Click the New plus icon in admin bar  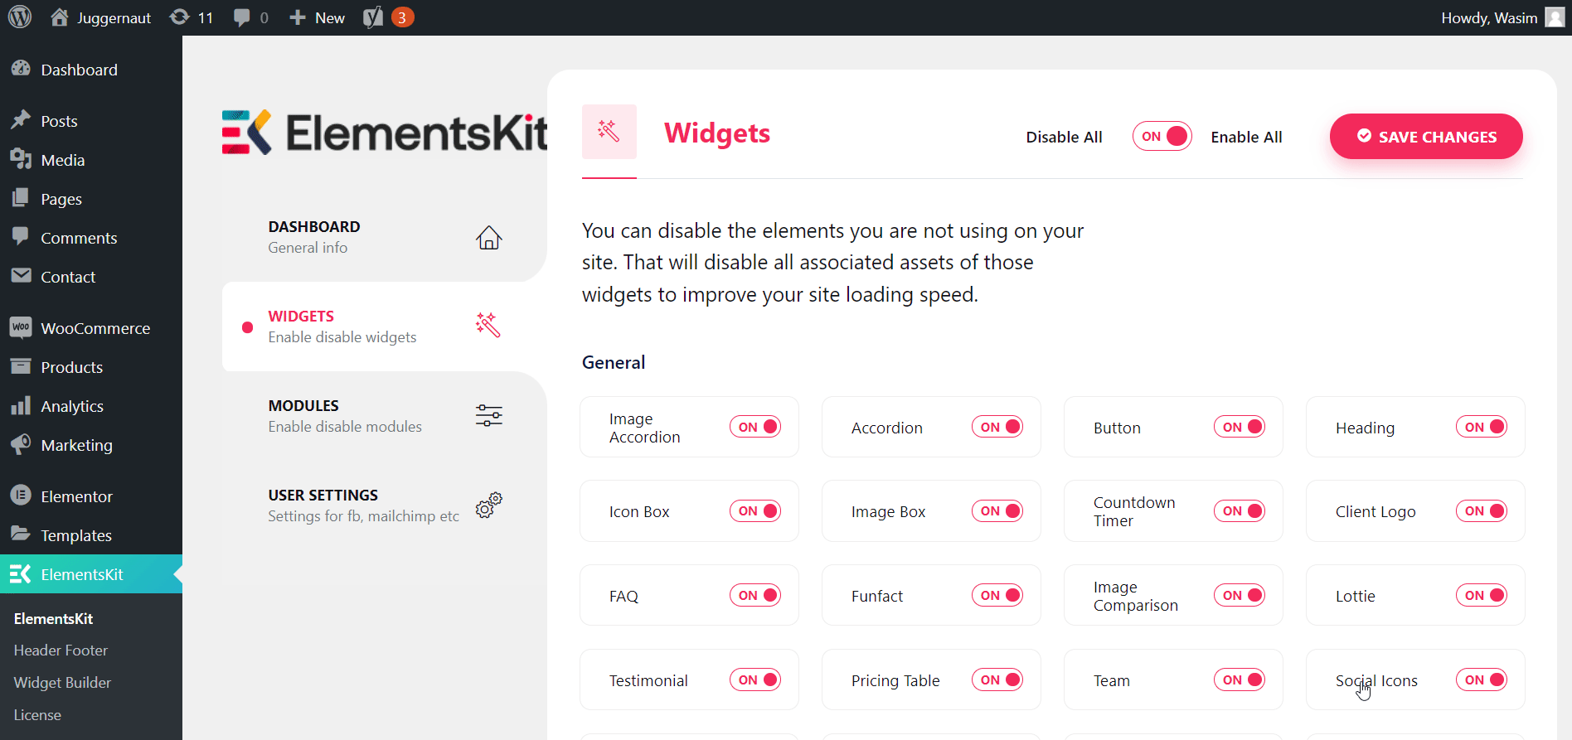click(298, 17)
